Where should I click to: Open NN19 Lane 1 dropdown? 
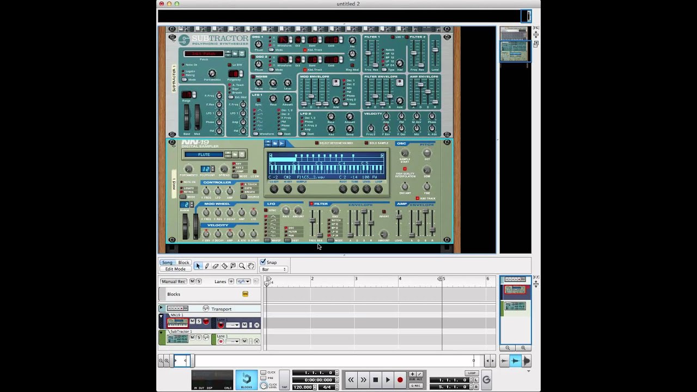(233, 325)
